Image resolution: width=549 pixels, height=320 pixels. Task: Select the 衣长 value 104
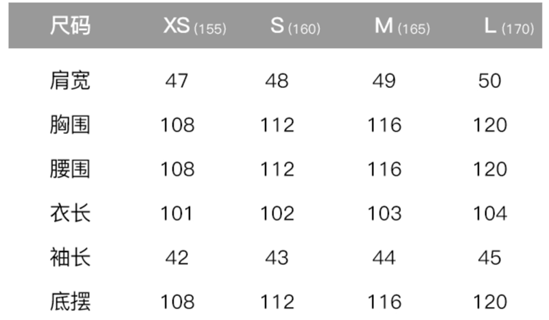point(490,213)
